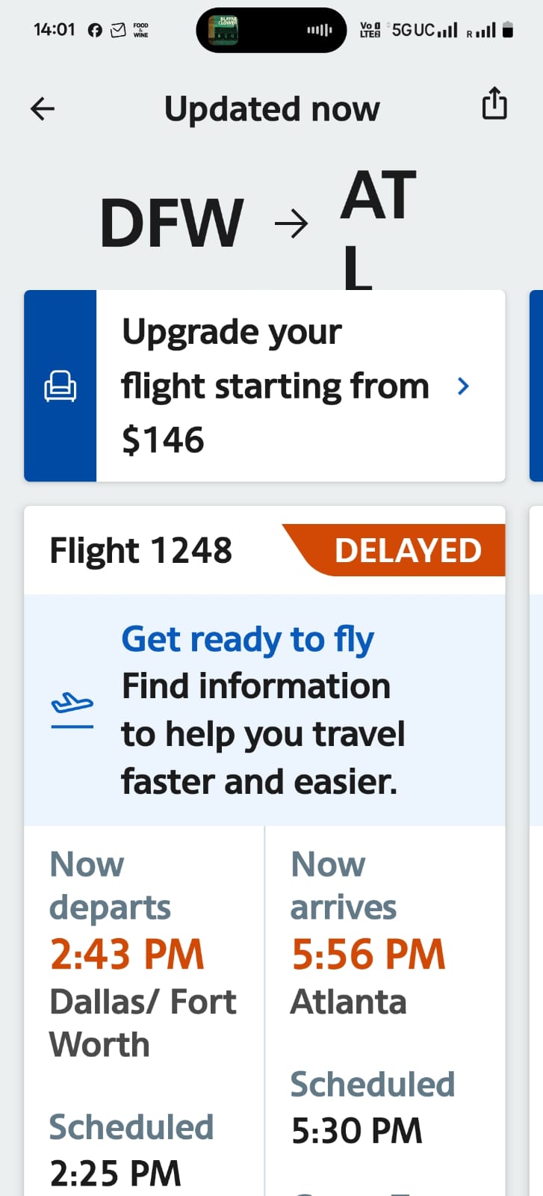Tap the Updated now title
The image size is (543, 1196).
tap(272, 109)
